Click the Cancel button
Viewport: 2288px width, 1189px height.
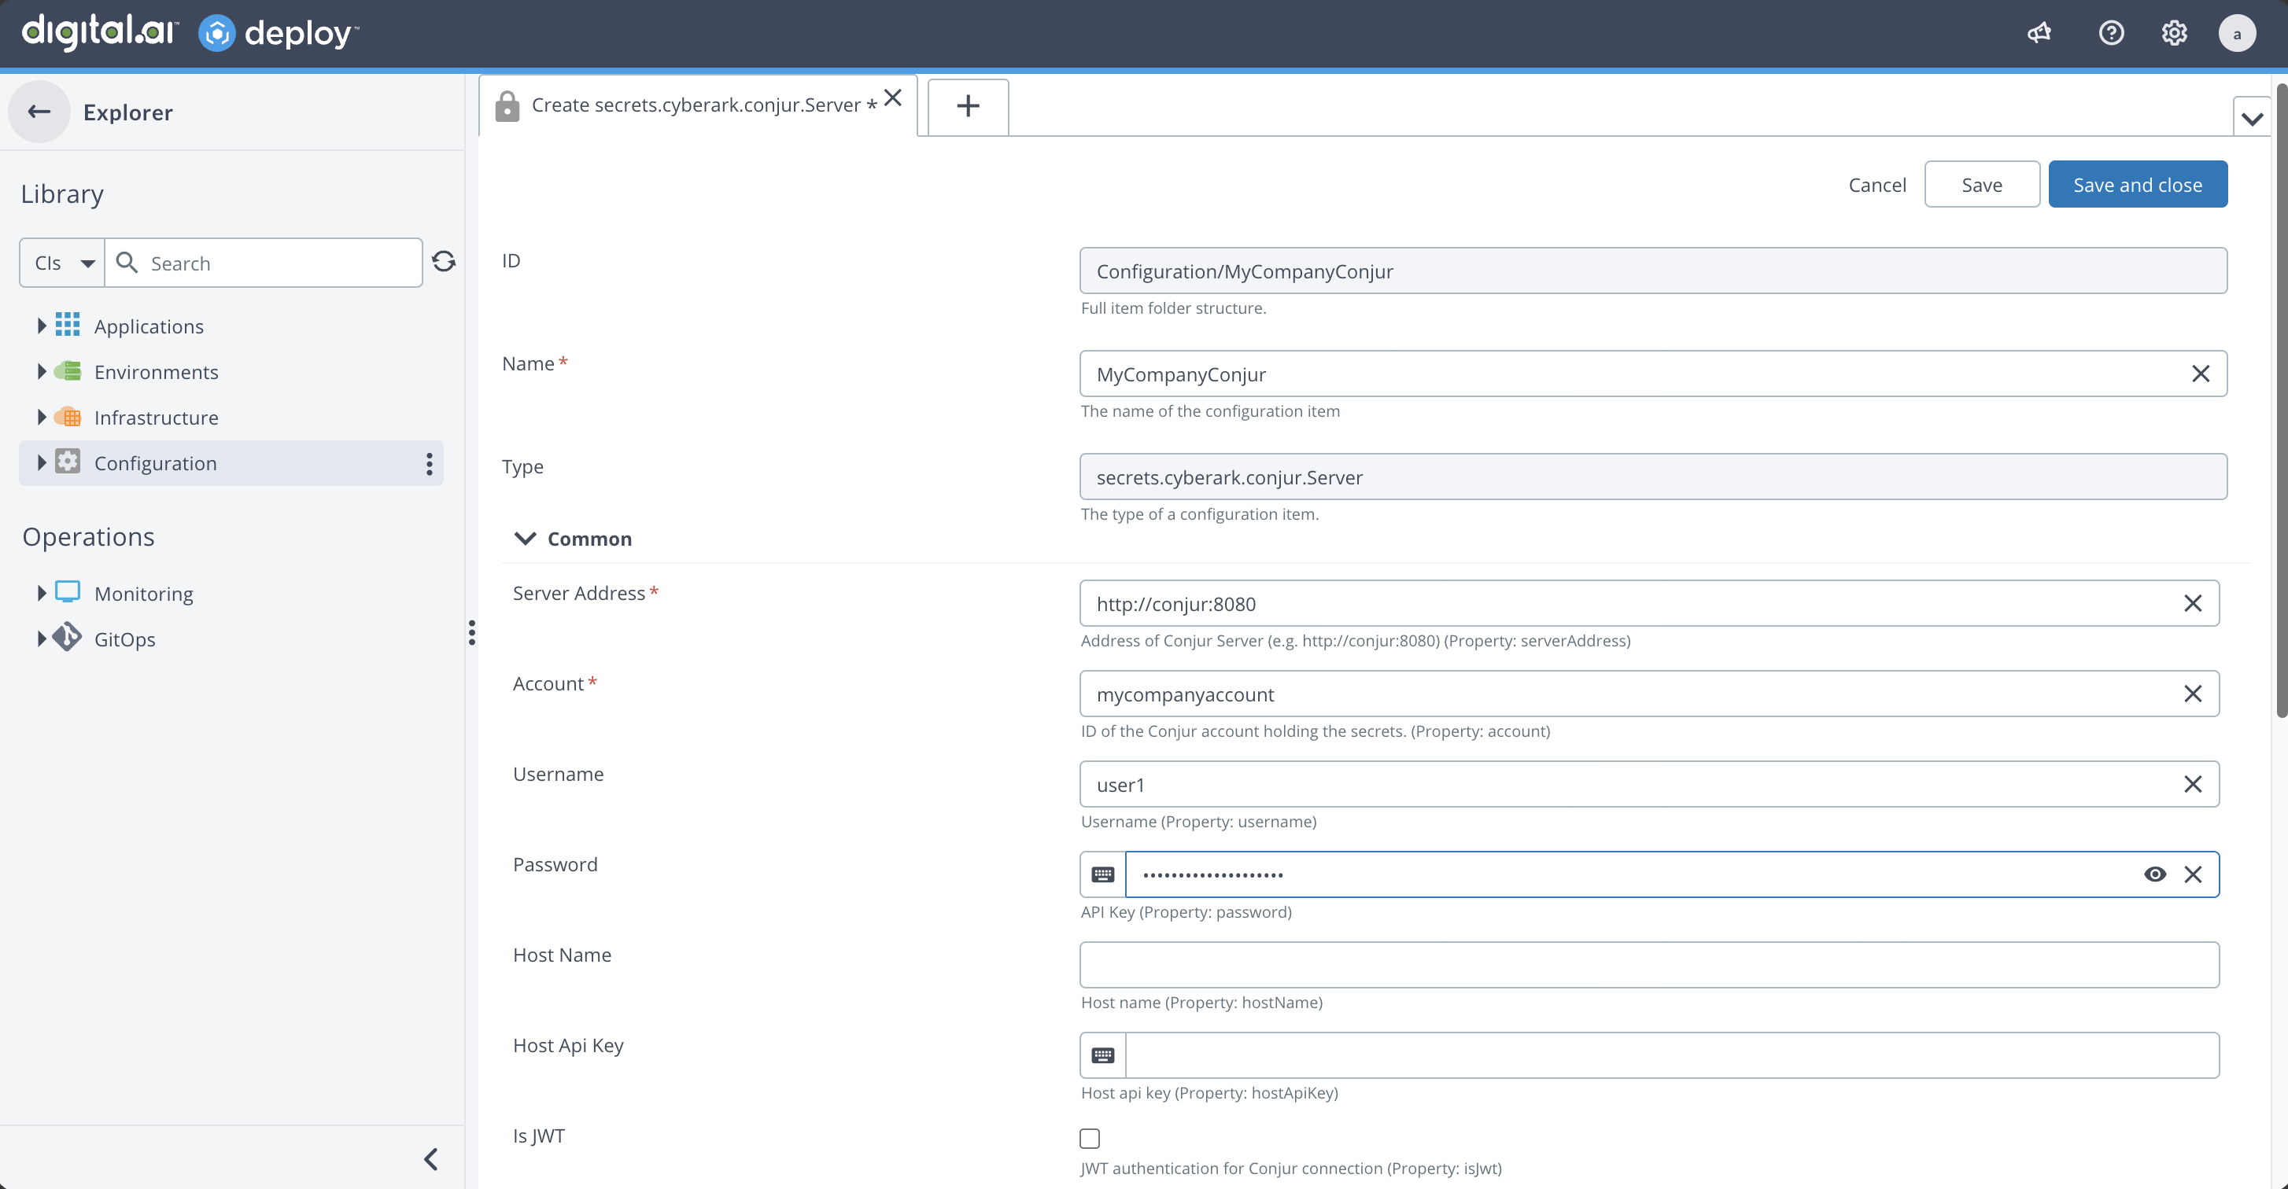point(1877,185)
